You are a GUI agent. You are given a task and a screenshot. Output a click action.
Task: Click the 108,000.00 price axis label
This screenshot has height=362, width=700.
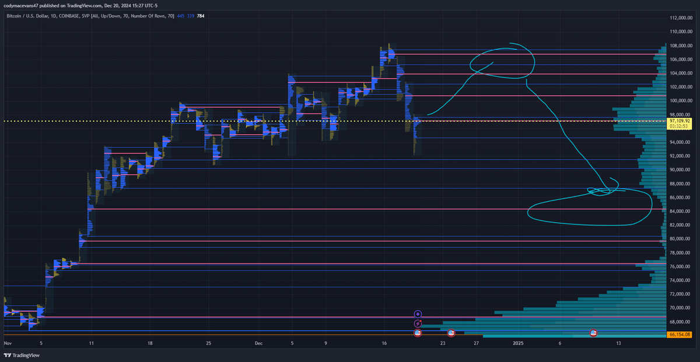[x=680, y=45]
